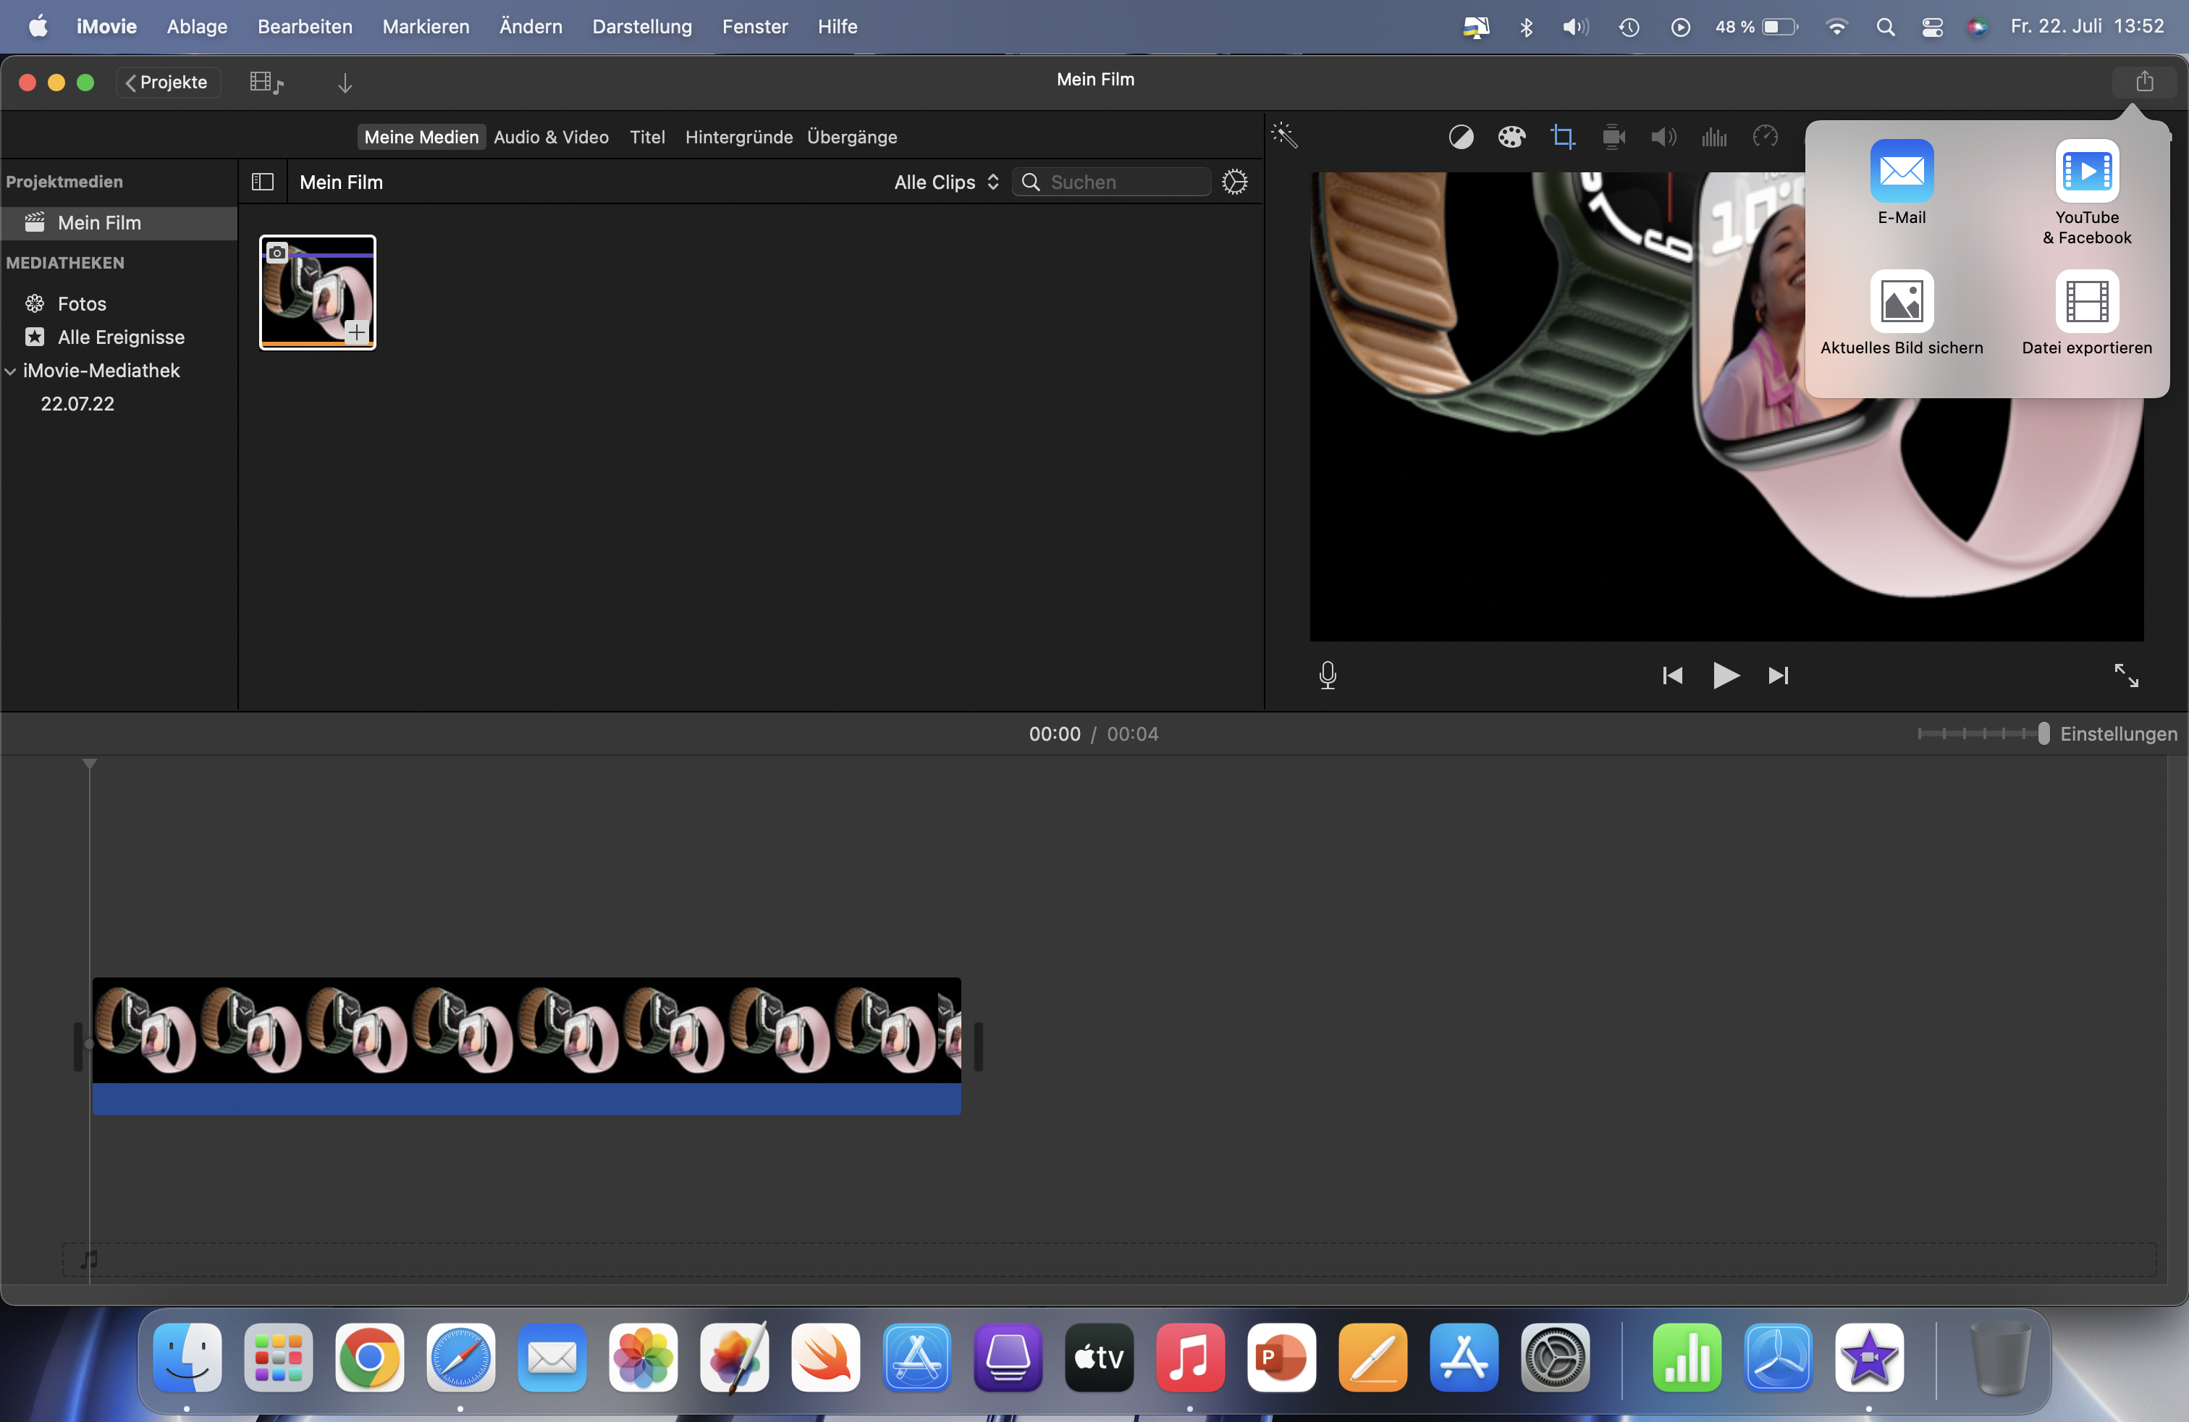Open clip browser settings gear menu
Screen dimensions: 2189x1422
click(x=1234, y=182)
